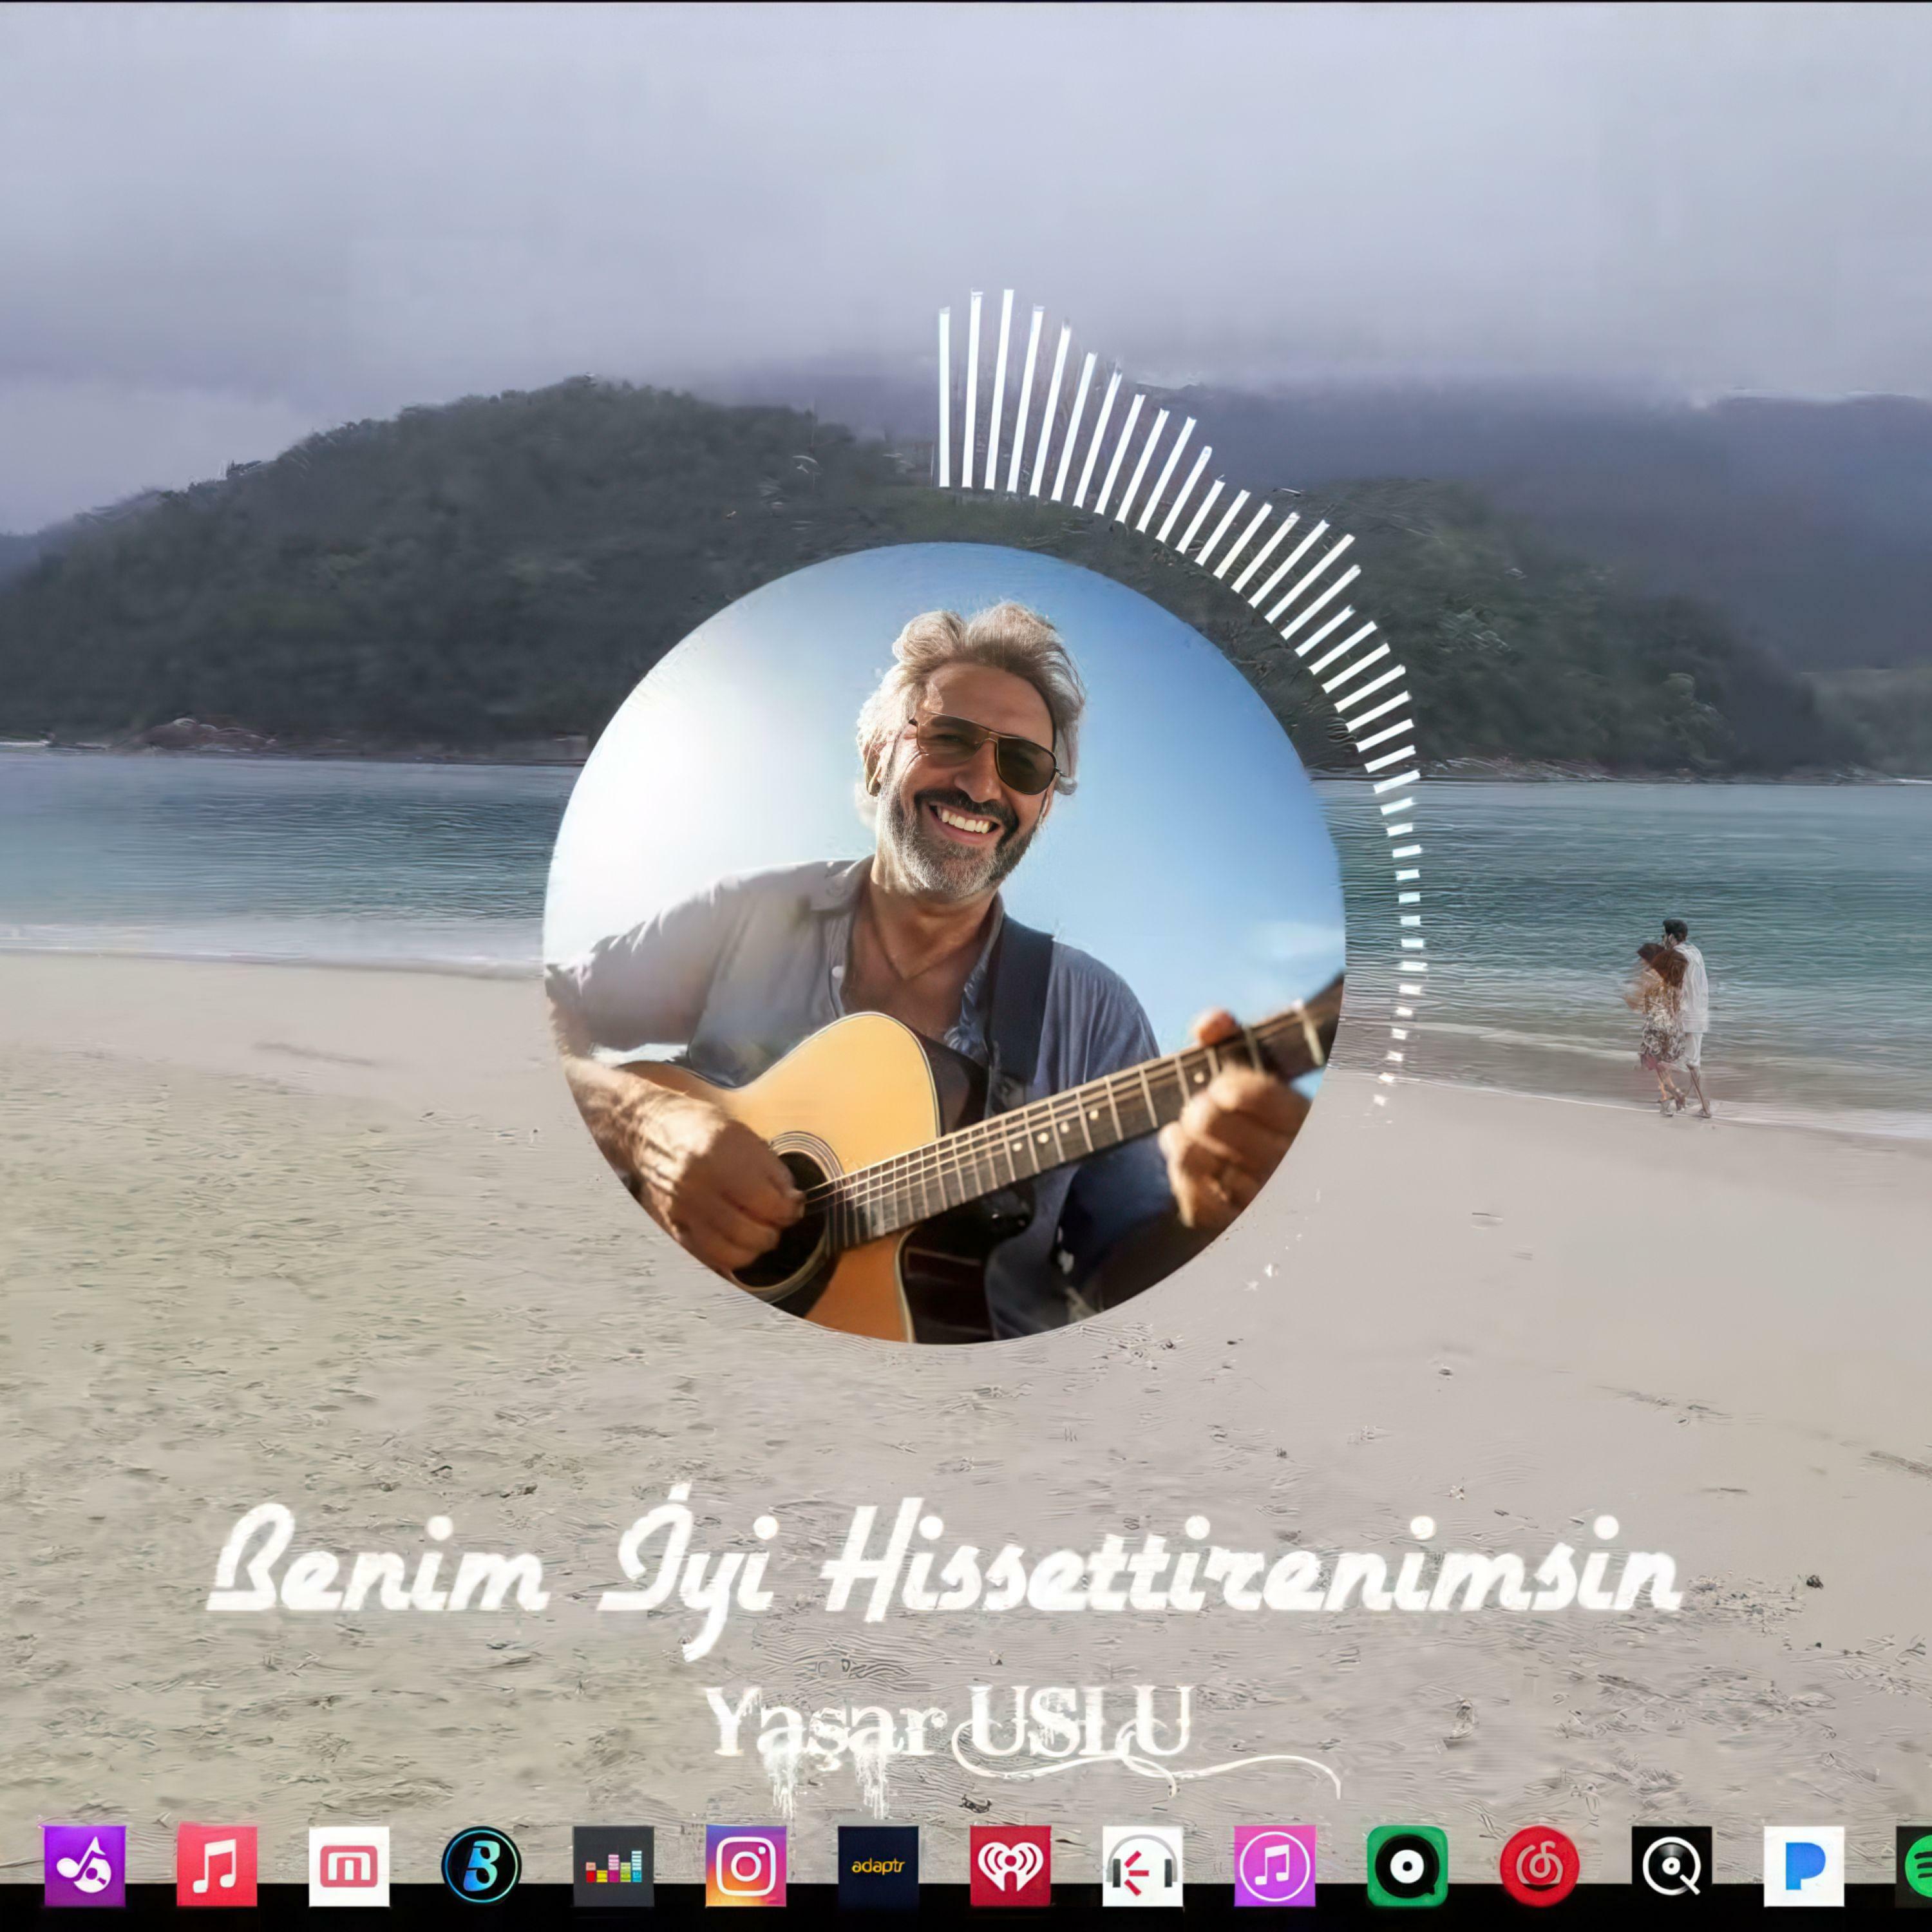Click the Deezer equalizer bars icon

tap(613, 1865)
